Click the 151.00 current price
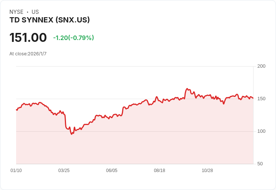The height and width of the screenshot is (190, 276). 28,38
